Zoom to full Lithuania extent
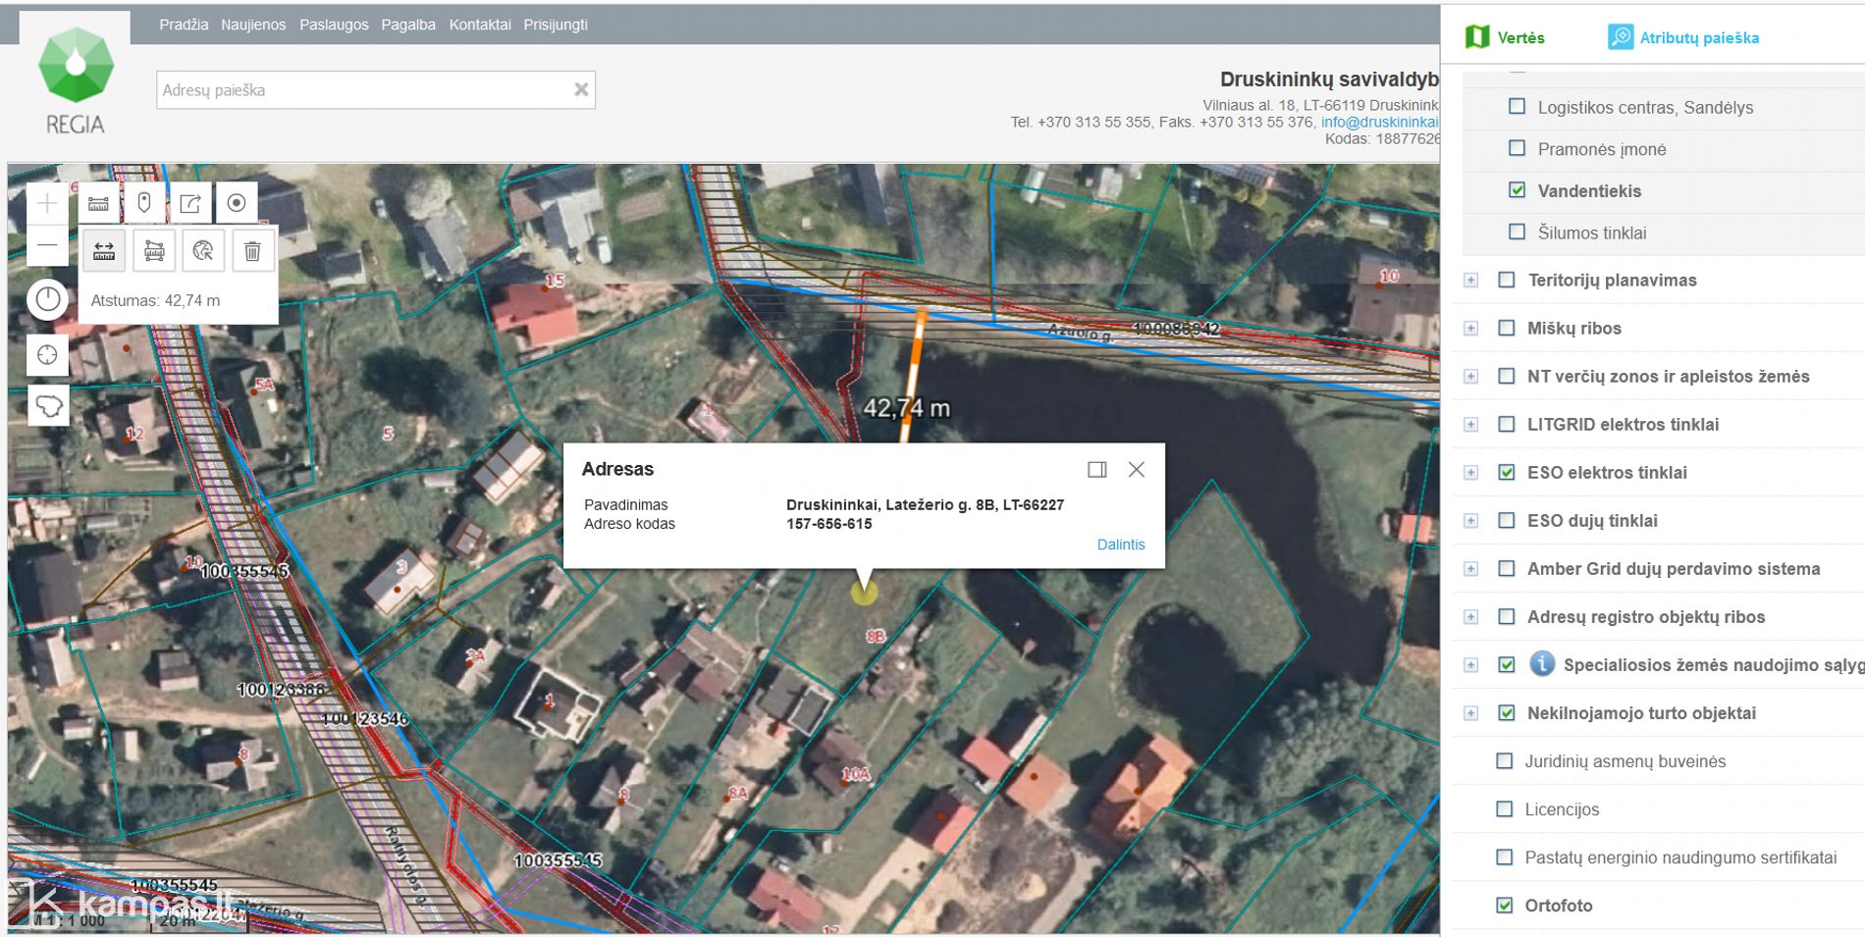Image resolution: width=1865 pixels, height=937 pixels. click(x=48, y=405)
